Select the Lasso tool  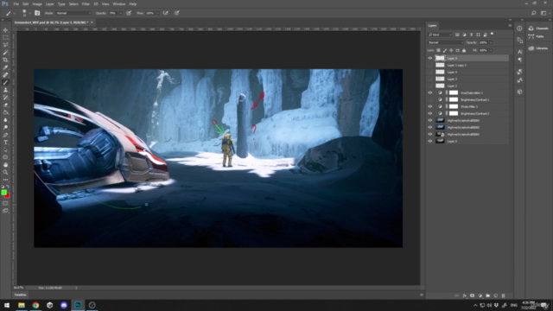coord(5,45)
